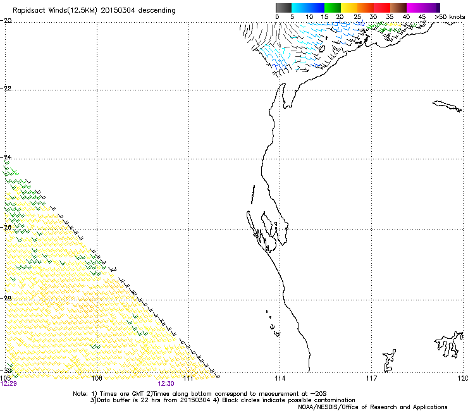
Task: Click the '45' legend scale label
Action: [422, 16]
